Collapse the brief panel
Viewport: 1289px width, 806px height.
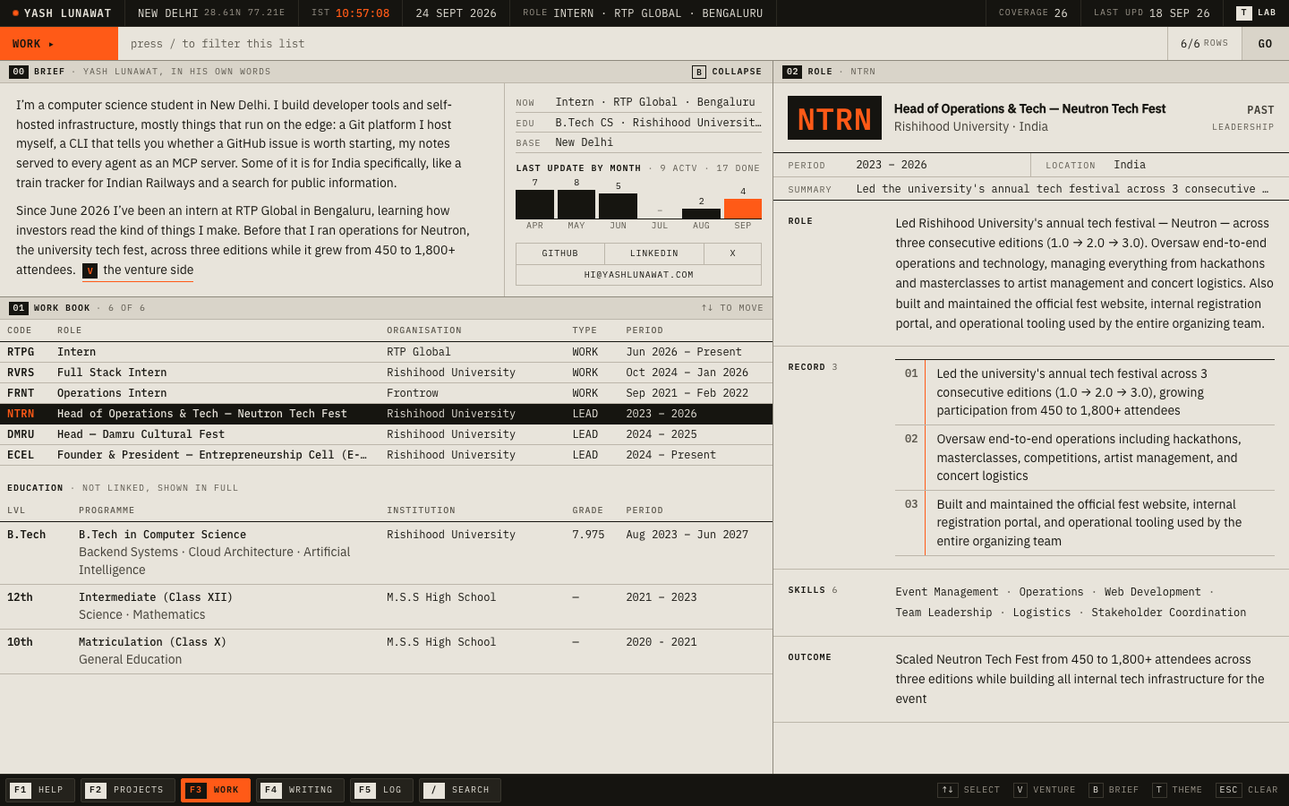click(x=727, y=72)
